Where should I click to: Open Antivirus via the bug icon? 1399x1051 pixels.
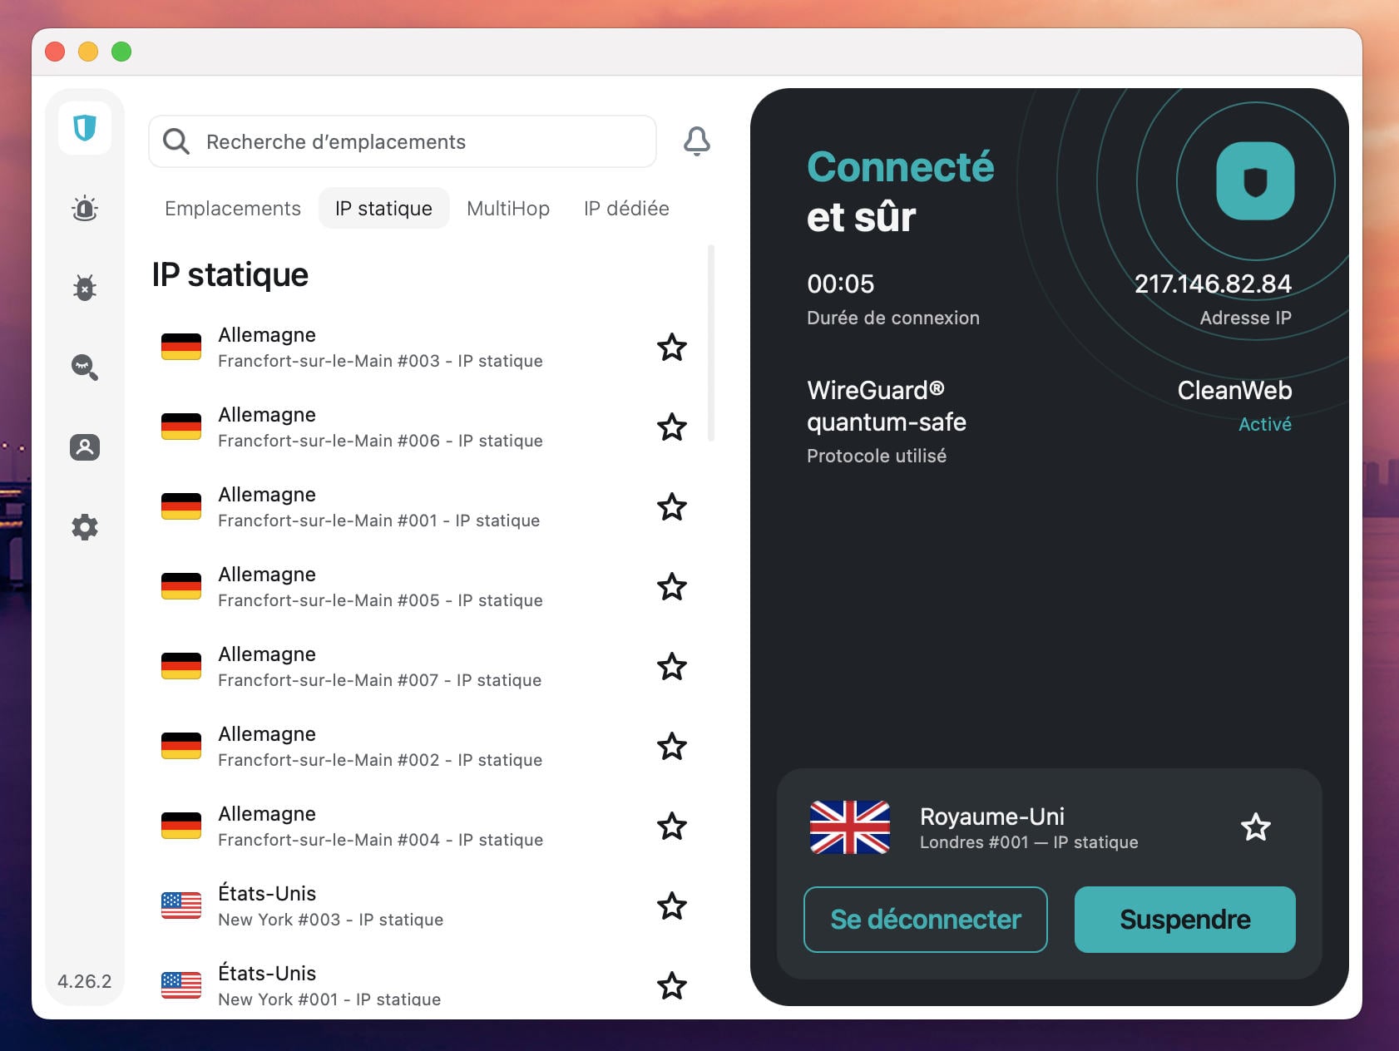84,287
